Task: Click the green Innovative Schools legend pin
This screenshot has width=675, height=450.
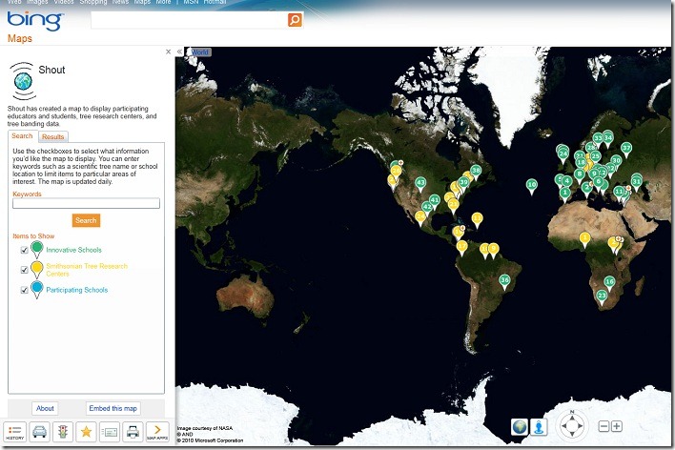Action: point(37,250)
